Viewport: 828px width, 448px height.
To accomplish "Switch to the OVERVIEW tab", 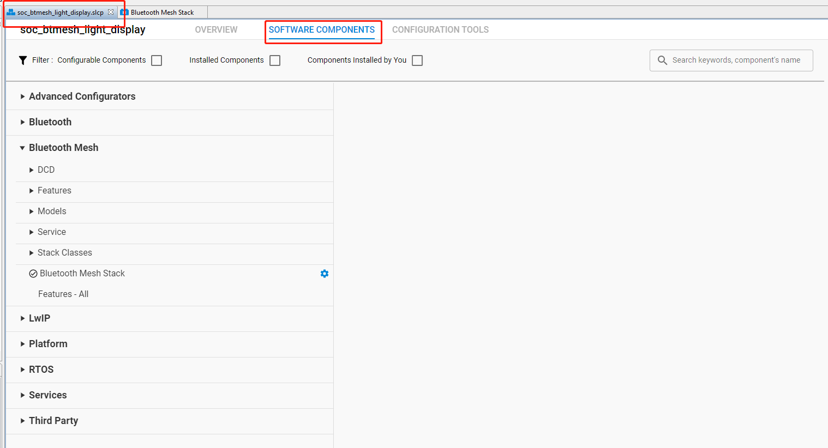I will tap(216, 29).
